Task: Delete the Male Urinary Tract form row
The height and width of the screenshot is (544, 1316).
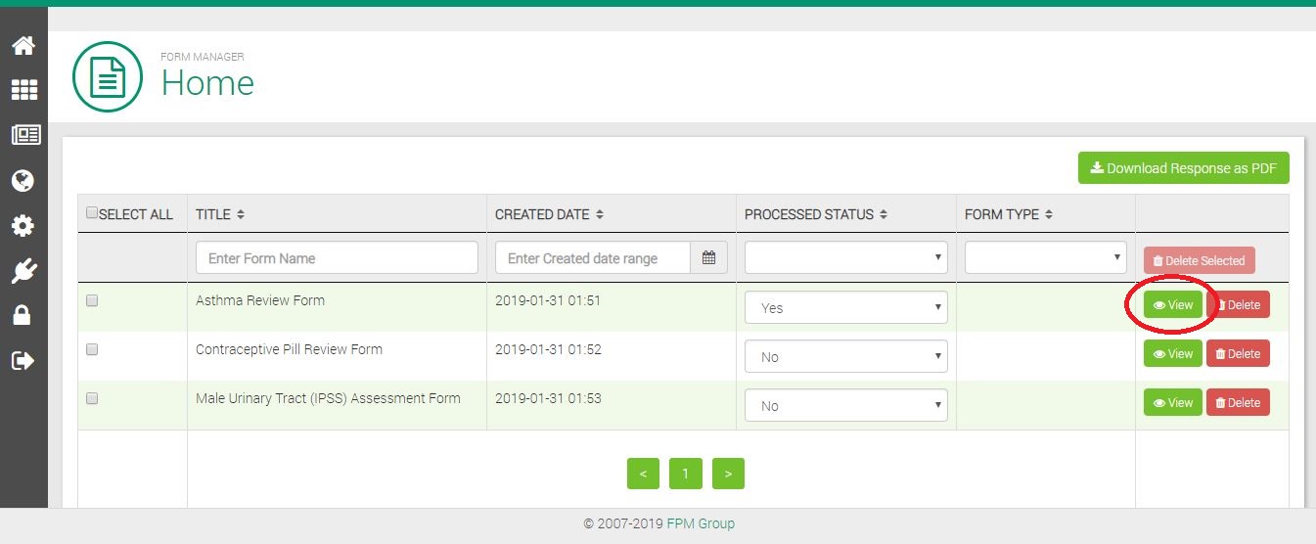Action: [1238, 403]
